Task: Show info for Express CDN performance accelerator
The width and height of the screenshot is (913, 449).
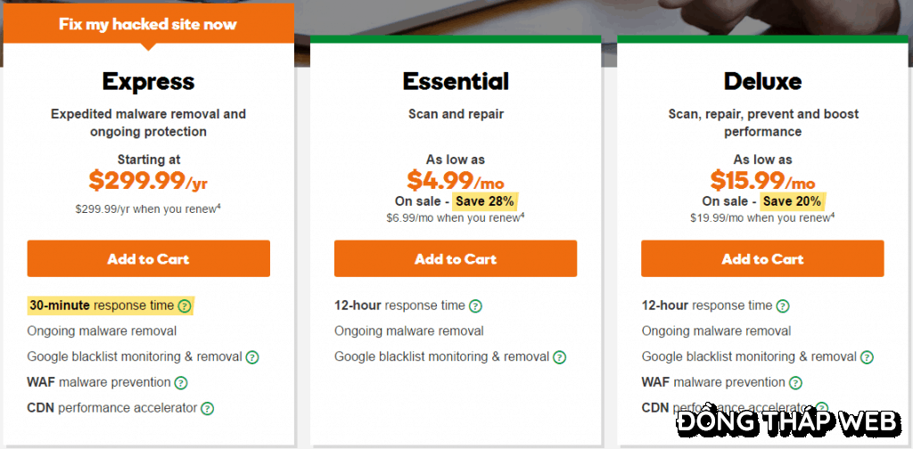Action: (207, 409)
